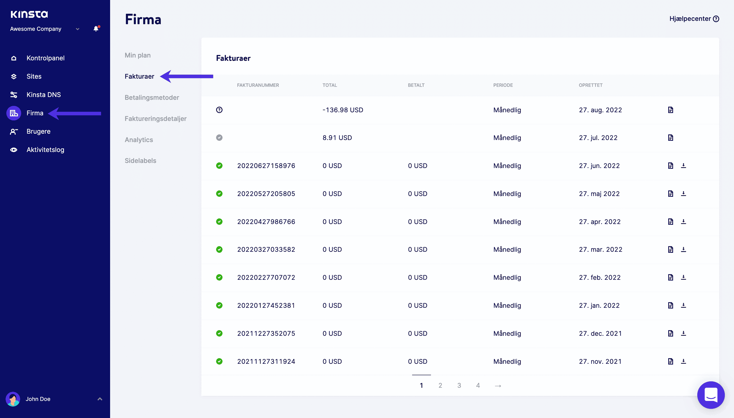Viewport: 734px width, 418px height.
Task: Click the Kinsta DNS icon
Action: 14,95
